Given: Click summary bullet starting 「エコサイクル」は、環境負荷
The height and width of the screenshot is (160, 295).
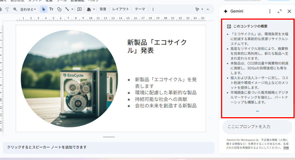Looking at the screenshot, I should point(259,39).
